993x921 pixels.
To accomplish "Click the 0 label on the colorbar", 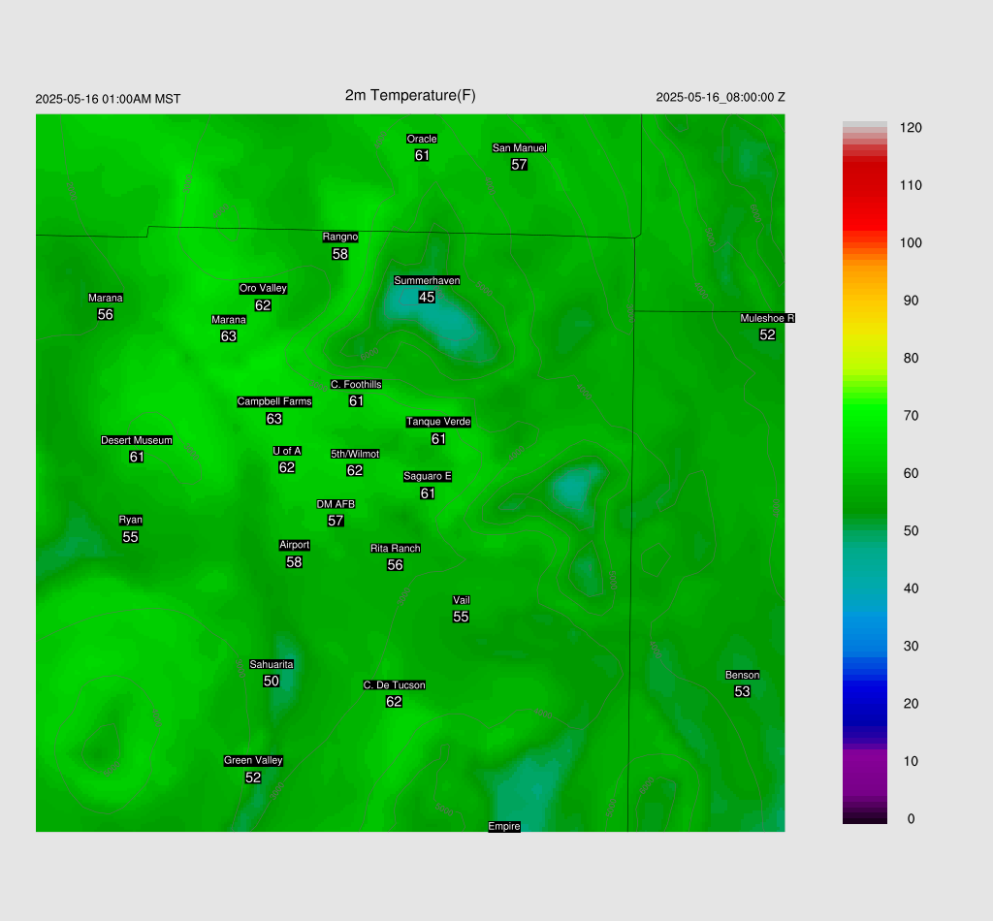I will (911, 819).
